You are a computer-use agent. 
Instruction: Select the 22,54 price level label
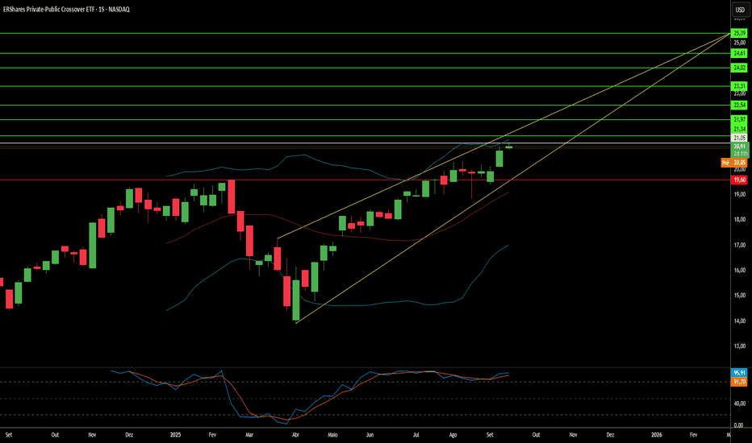coord(739,106)
